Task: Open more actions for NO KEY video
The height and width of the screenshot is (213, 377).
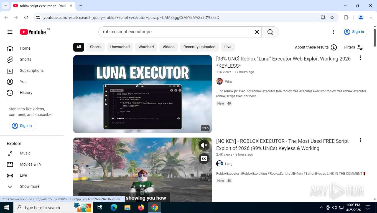Action: point(361,140)
